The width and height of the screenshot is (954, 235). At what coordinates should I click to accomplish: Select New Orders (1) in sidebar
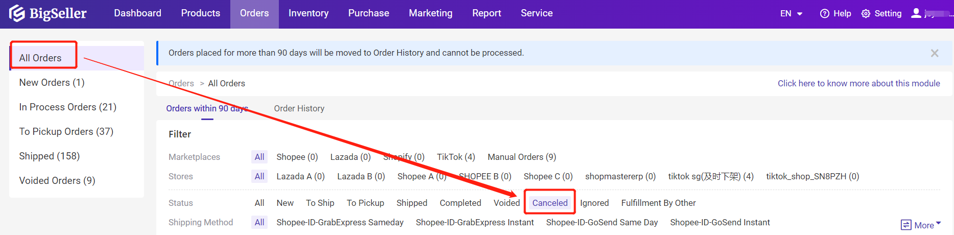tap(77, 82)
